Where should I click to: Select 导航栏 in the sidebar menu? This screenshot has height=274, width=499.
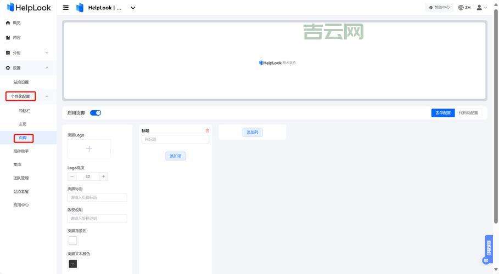click(25, 111)
